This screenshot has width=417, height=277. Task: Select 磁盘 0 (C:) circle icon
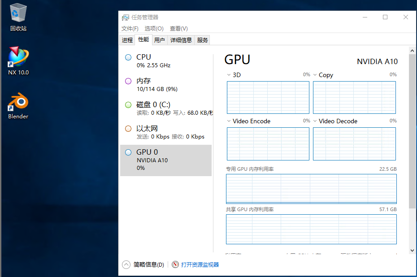click(x=128, y=105)
